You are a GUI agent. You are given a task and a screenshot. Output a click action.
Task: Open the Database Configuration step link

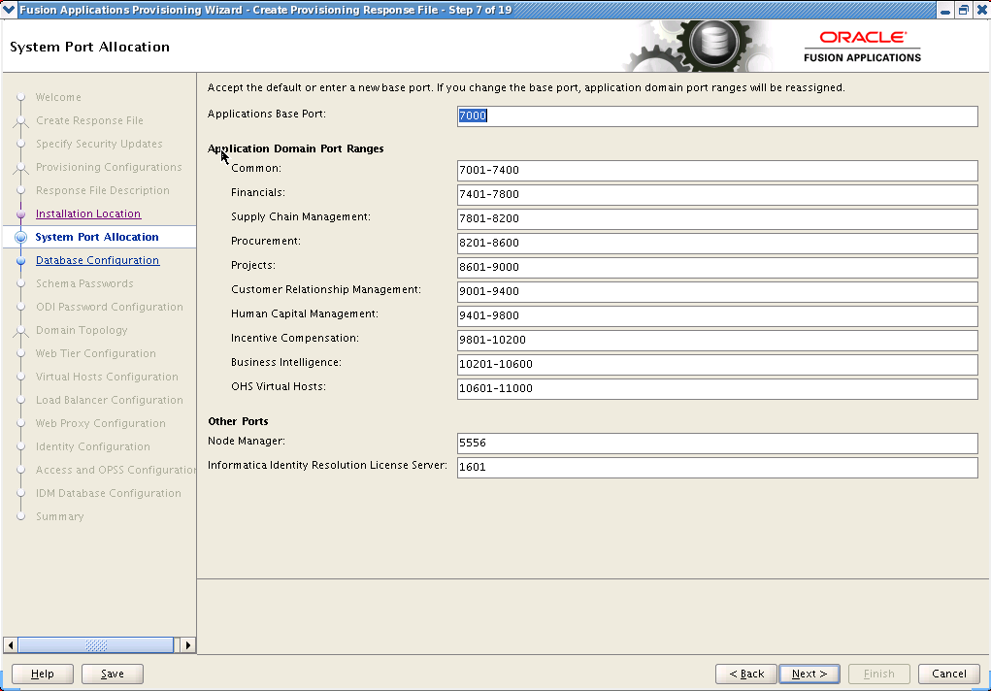(x=97, y=260)
